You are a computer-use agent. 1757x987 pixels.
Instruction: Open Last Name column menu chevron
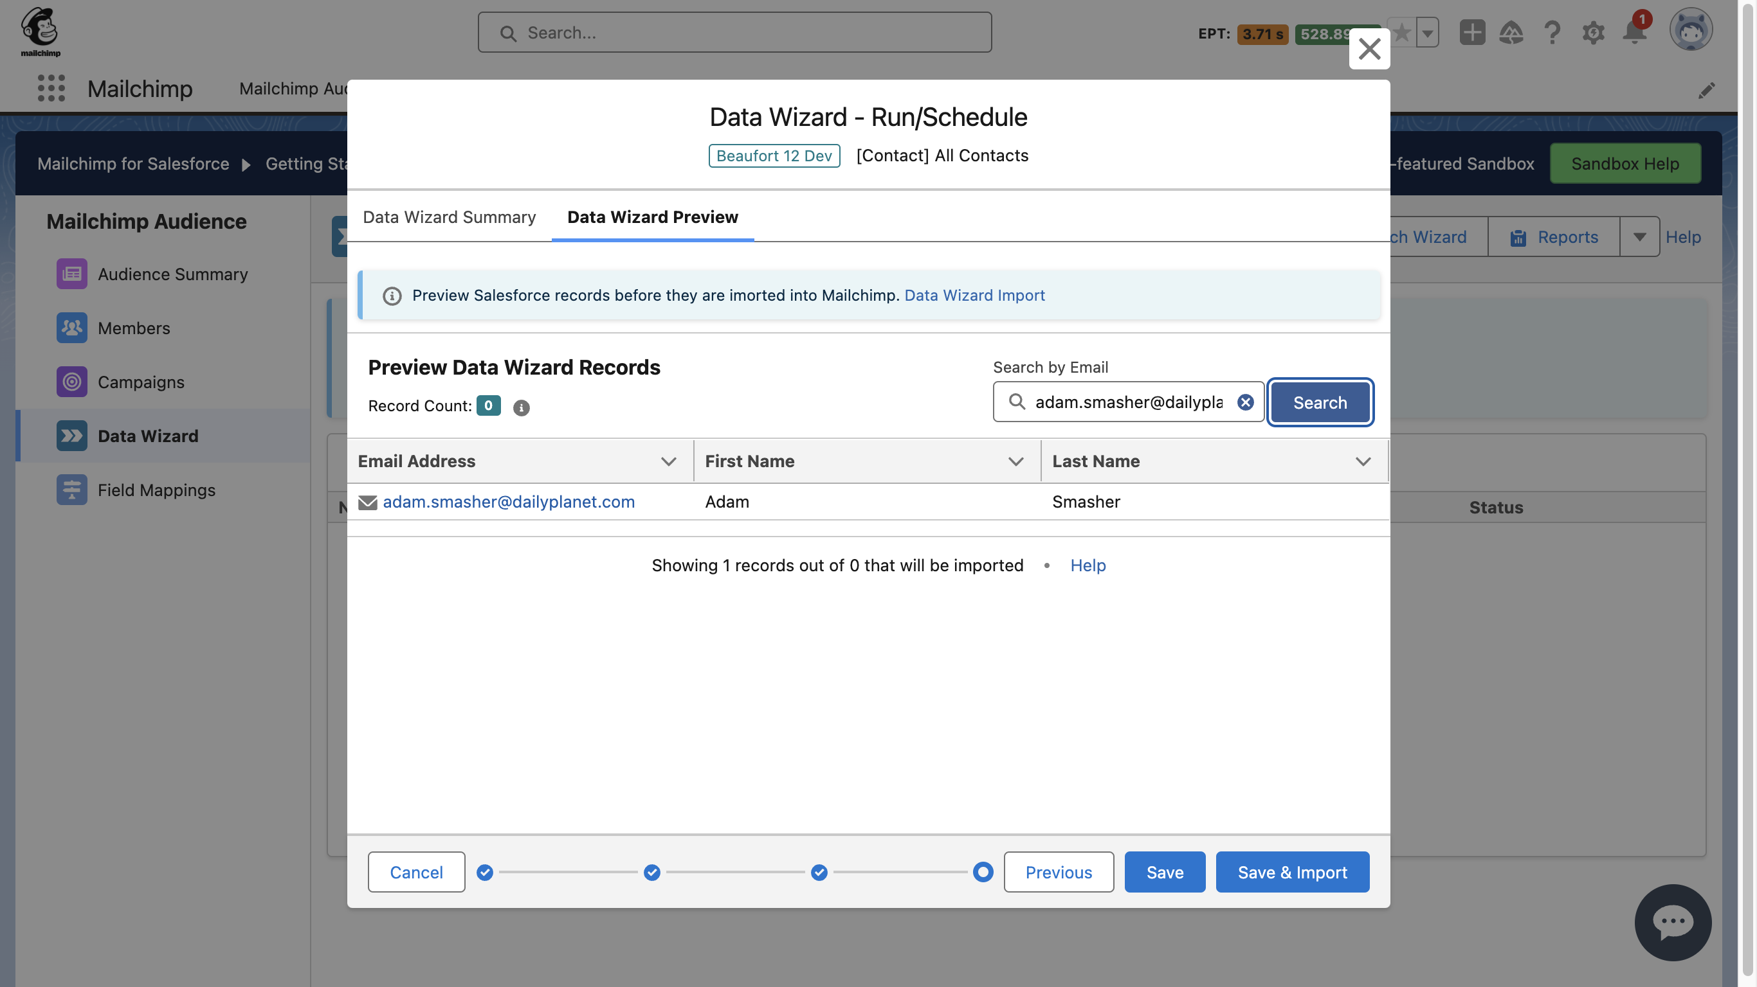click(x=1363, y=461)
